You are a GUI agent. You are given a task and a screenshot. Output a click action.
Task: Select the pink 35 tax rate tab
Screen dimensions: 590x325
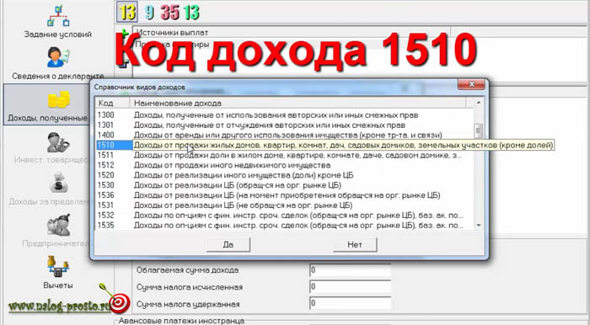point(169,13)
